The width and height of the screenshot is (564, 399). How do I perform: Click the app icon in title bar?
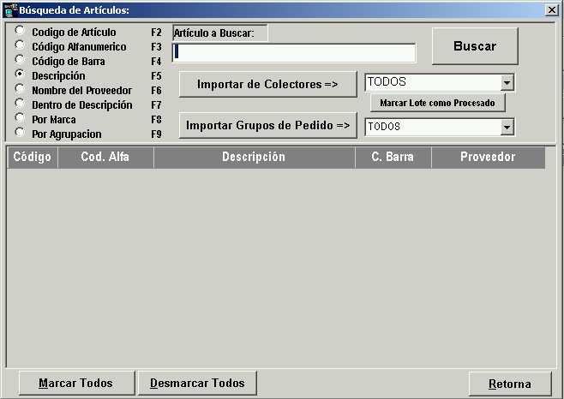point(10,10)
